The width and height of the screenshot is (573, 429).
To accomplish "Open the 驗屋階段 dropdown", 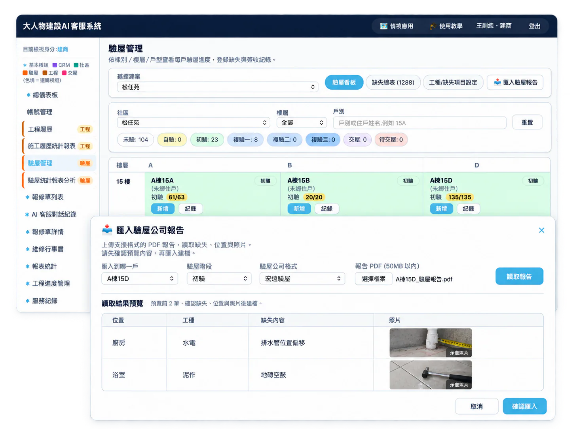I will tap(219, 278).
